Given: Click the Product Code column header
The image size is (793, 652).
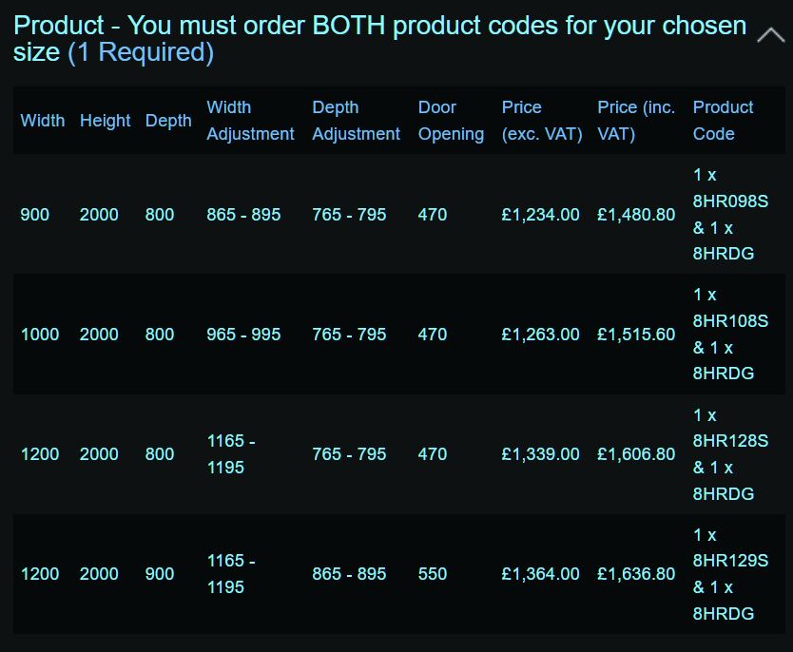Looking at the screenshot, I should click(723, 121).
